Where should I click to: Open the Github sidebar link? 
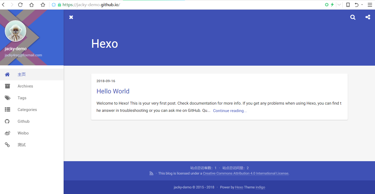[32, 121]
